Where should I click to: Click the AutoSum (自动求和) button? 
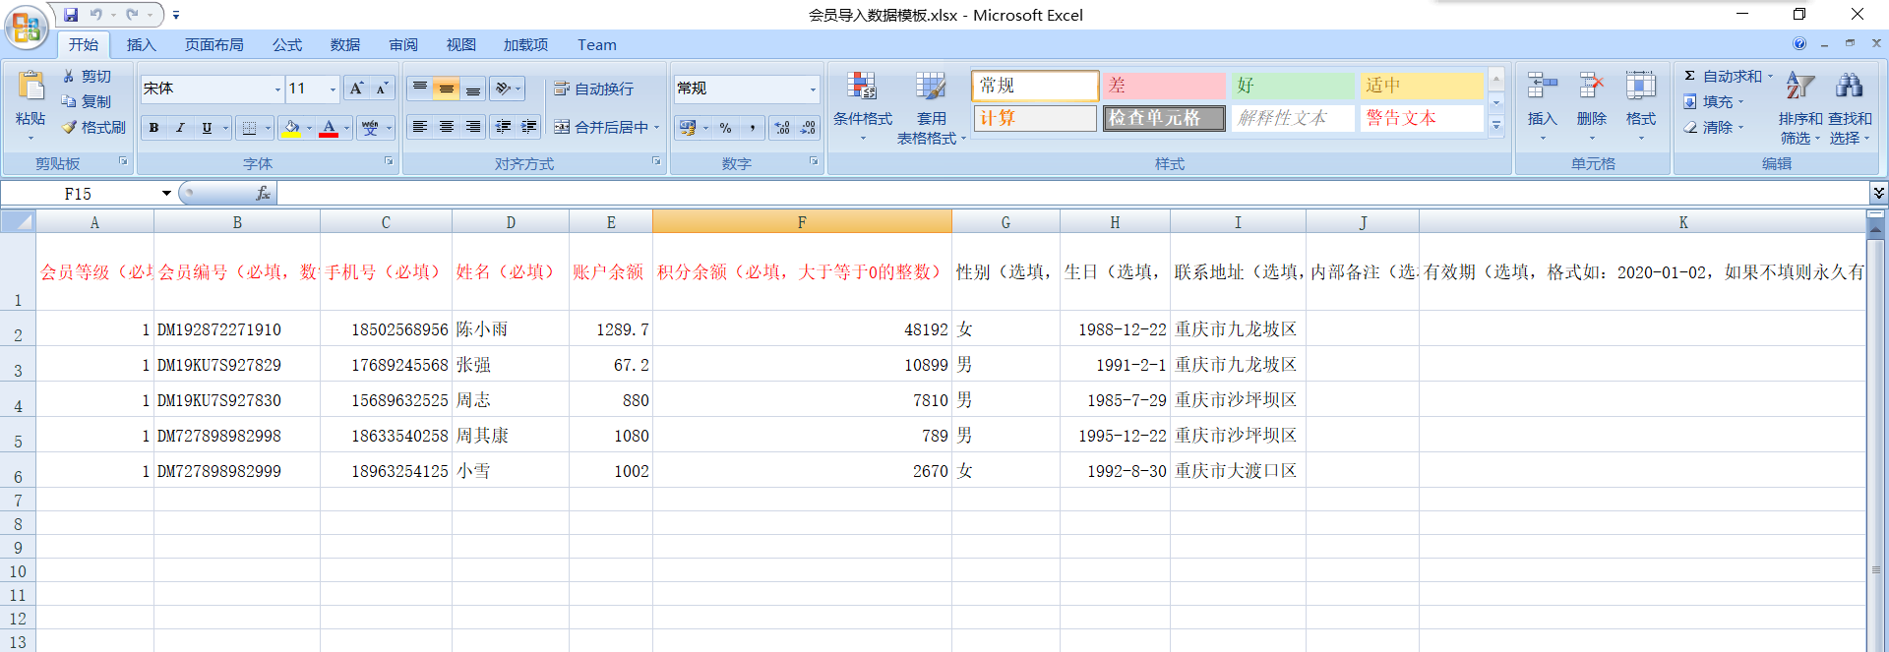tap(1725, 76)
